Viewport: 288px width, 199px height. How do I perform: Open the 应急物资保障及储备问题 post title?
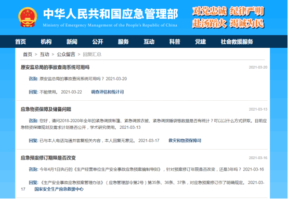click(46, 109)
